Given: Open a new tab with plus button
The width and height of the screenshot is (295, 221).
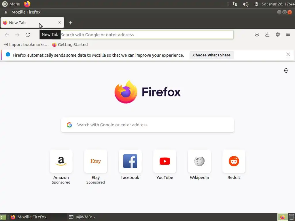Looking at the screenshot, I should [x=70, y=23].
